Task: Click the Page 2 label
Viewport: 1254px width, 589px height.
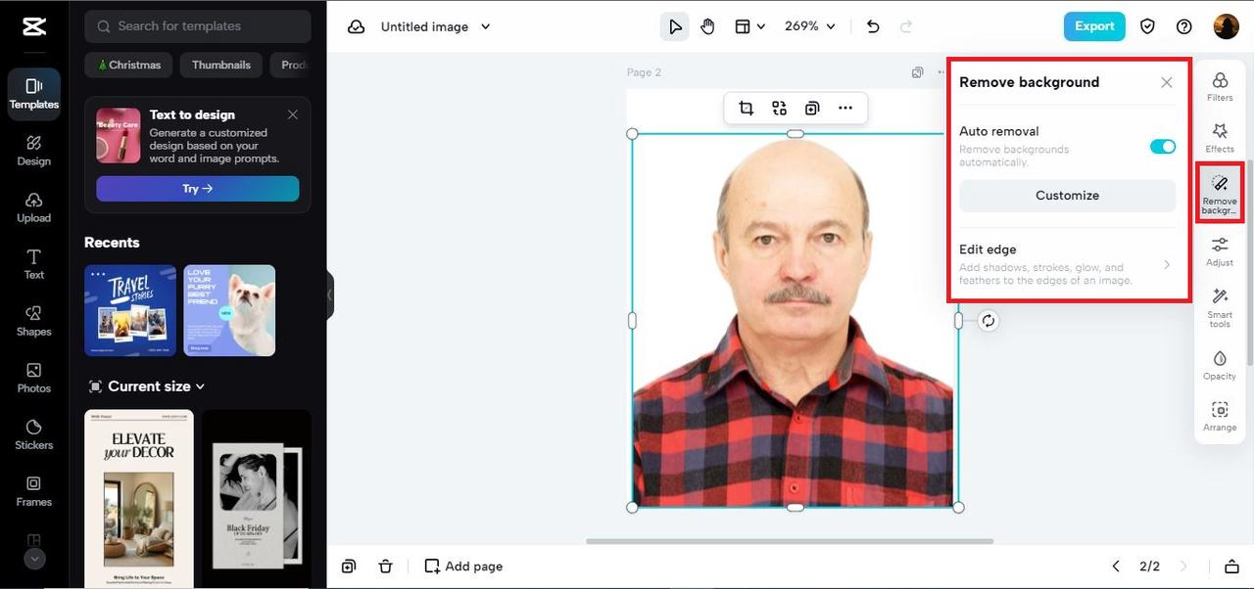Action: [644, 72]
